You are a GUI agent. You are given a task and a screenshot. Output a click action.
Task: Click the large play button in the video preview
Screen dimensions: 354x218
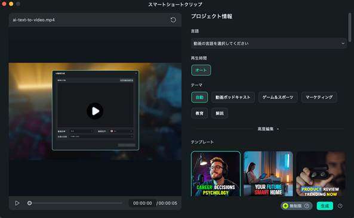pos(95,111)
